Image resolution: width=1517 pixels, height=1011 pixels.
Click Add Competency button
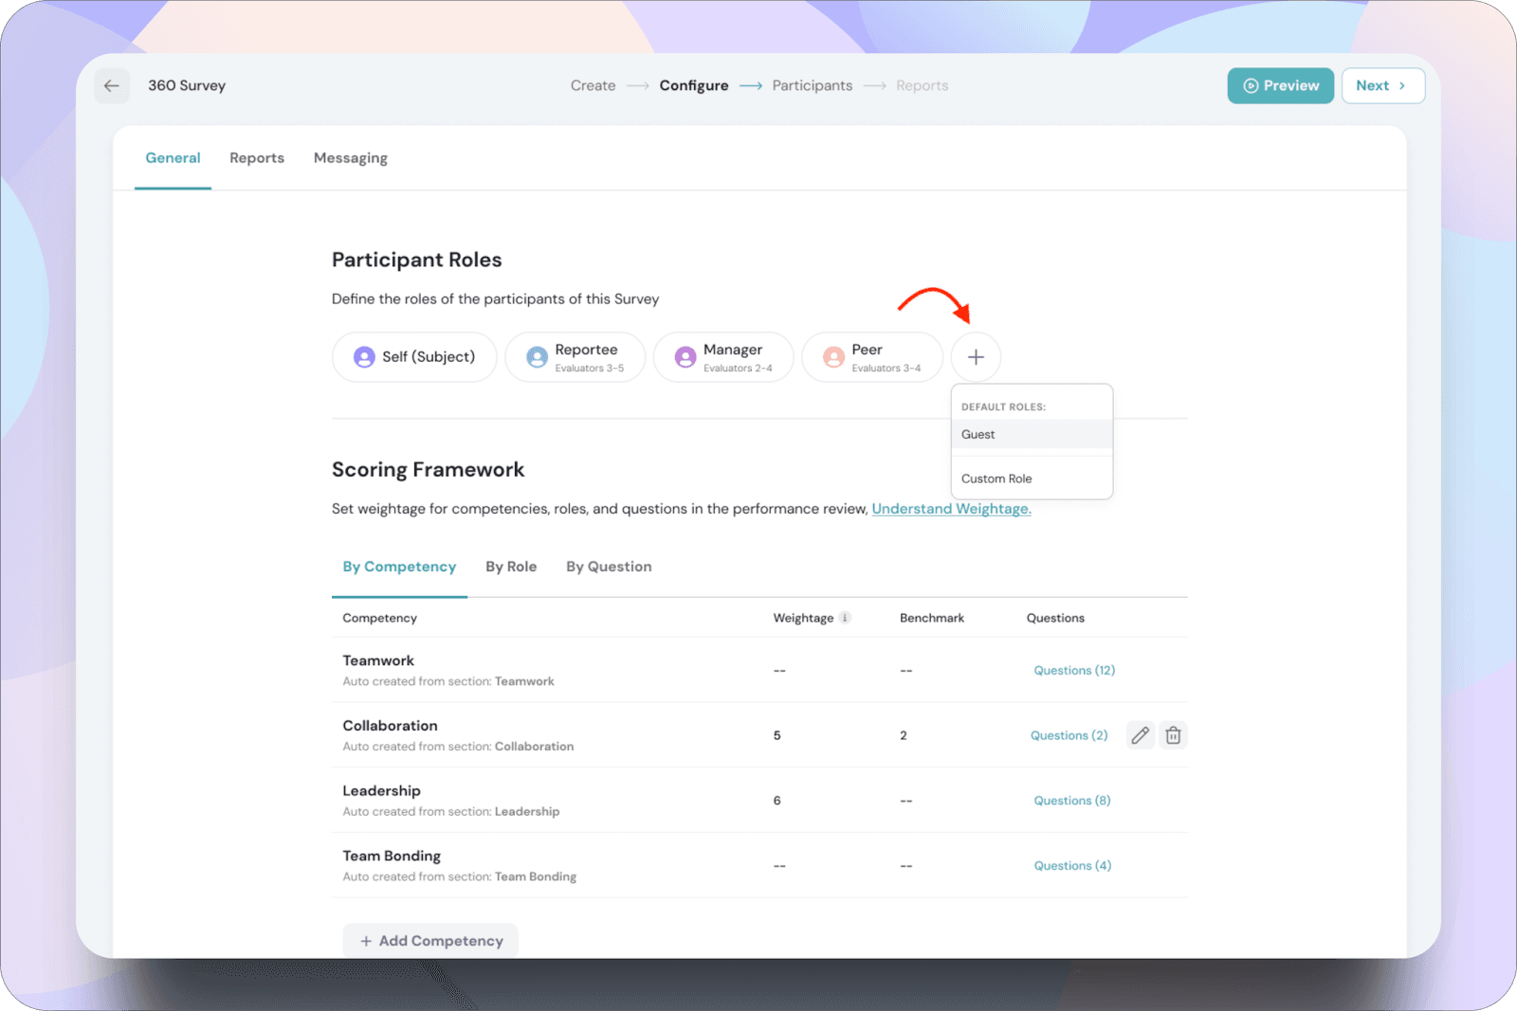pyautogui.click(x=430, y=940)
